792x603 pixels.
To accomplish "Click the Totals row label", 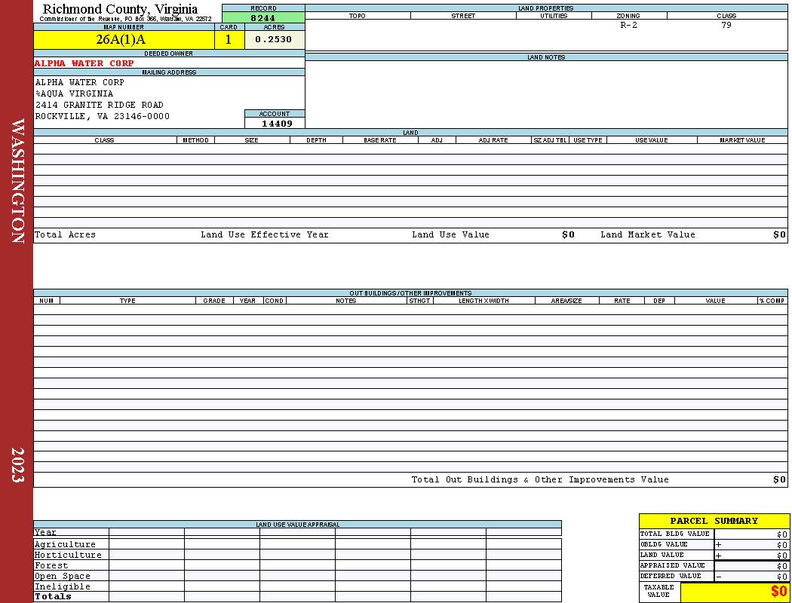I will 53,596.
